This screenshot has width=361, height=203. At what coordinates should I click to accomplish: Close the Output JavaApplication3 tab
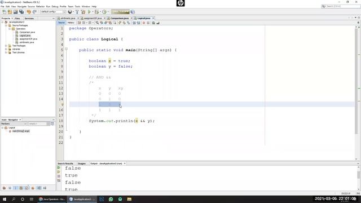pyautogui.click(x=125, y=164)
